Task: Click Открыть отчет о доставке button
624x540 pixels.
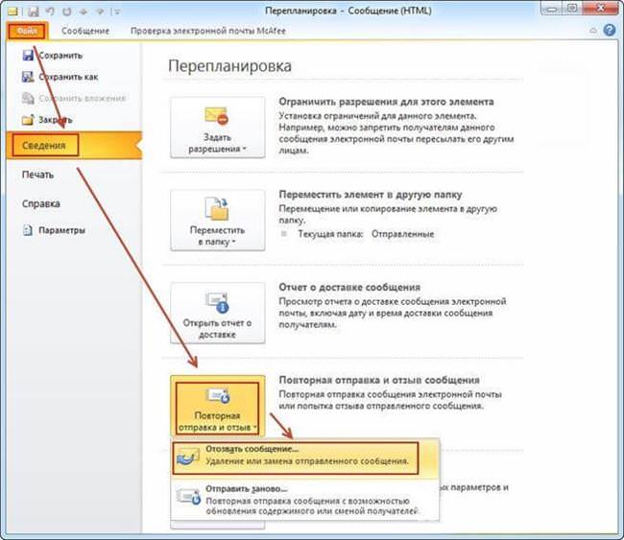Action: pyautogui.click(x=218, y=313)
